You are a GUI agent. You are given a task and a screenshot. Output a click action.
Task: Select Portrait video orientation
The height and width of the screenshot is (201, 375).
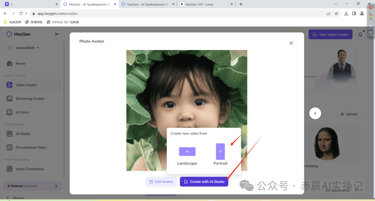(x=220, y=152)
